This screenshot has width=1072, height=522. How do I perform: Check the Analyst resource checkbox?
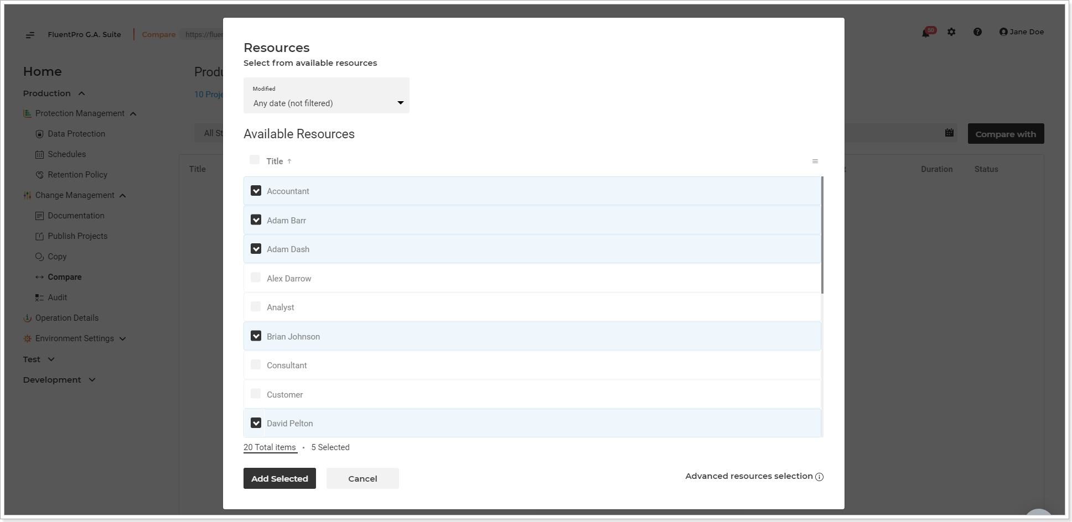[x=256, y=306]
